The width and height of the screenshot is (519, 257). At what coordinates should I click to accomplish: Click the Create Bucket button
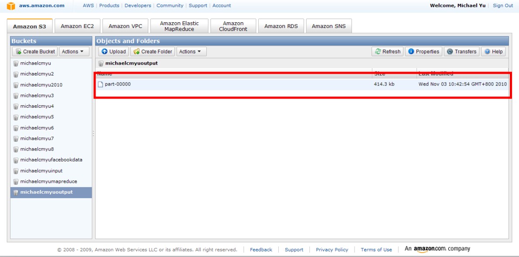(x=35, y=51)
